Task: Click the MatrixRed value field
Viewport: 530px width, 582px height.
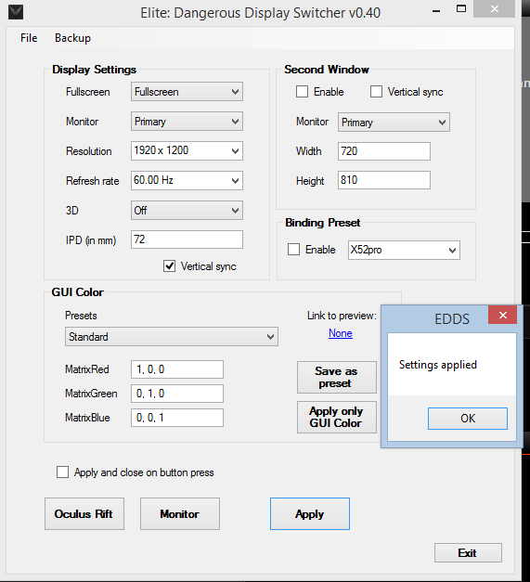Action: [x=177, y=369]
